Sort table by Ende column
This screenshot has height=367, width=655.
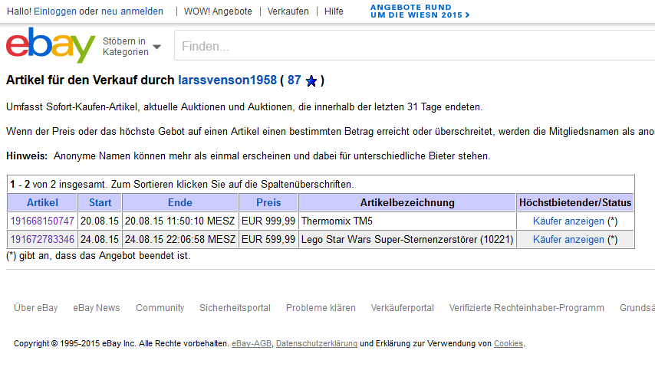[180, 202]
